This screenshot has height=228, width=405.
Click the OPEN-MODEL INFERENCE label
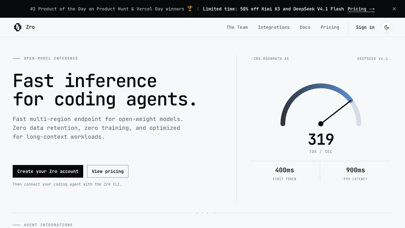(51, 58)
